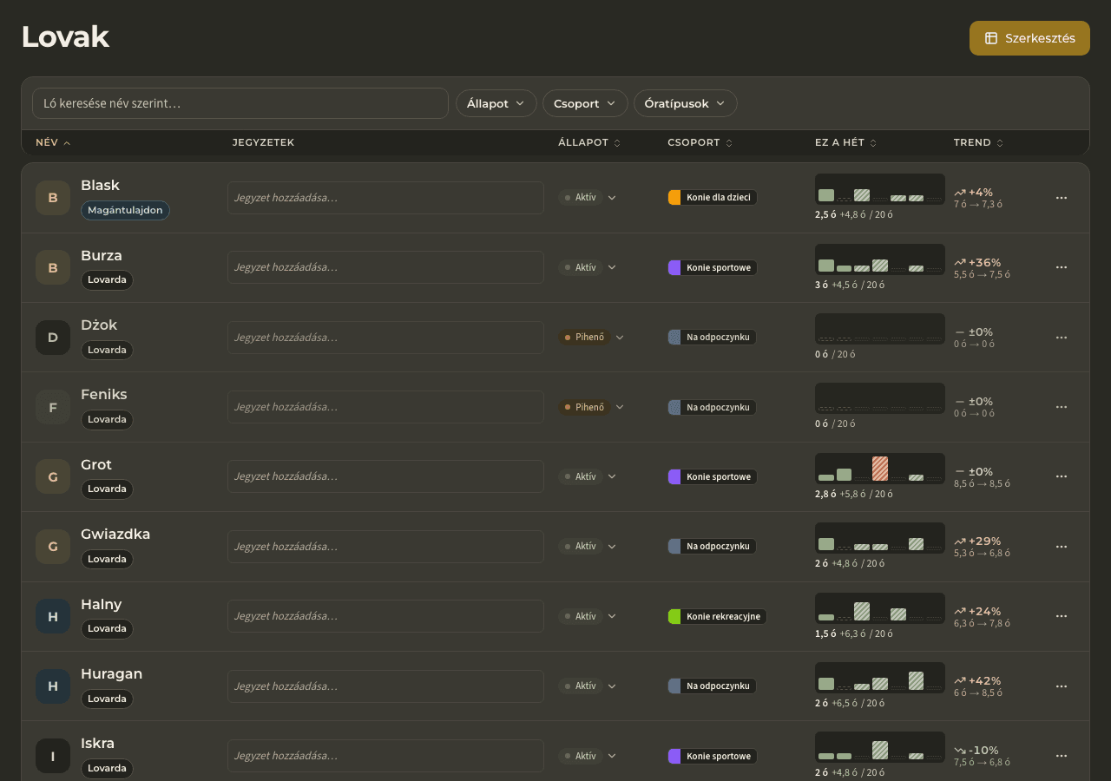Sort the table by Csoport column
The image size is (1111, 781).
pyautogui.click(x=700, y=142)
